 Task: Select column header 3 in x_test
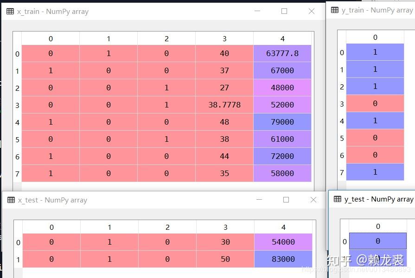225,227
